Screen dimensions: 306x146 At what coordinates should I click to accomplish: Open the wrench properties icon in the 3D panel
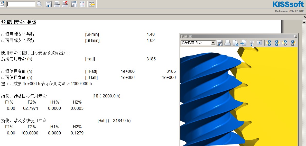click(252, 43)
